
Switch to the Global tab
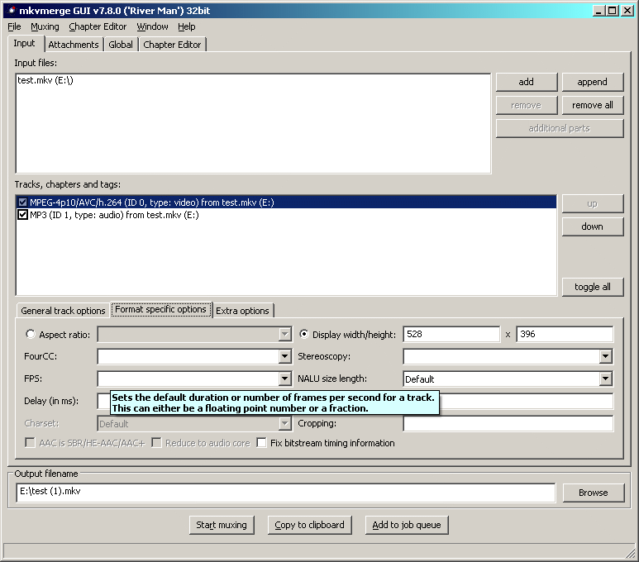pyautogui.click(x=121, y=45)
